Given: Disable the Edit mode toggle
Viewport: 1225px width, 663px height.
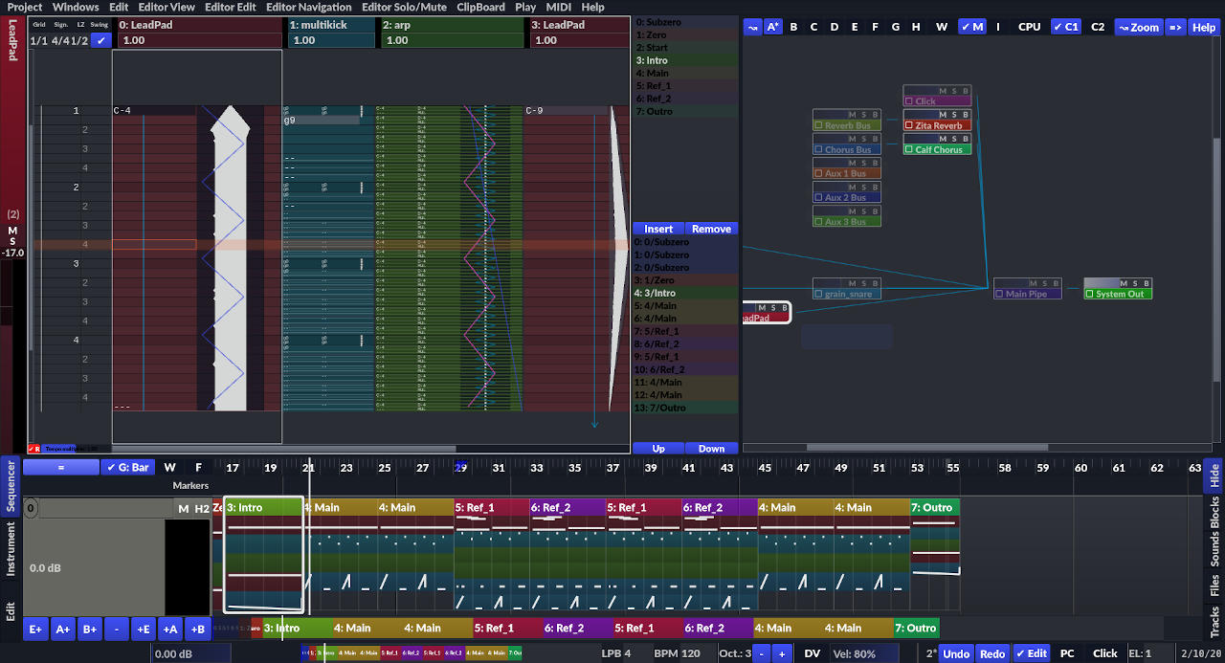Looking at the screenshot, I should (1031, 653).
